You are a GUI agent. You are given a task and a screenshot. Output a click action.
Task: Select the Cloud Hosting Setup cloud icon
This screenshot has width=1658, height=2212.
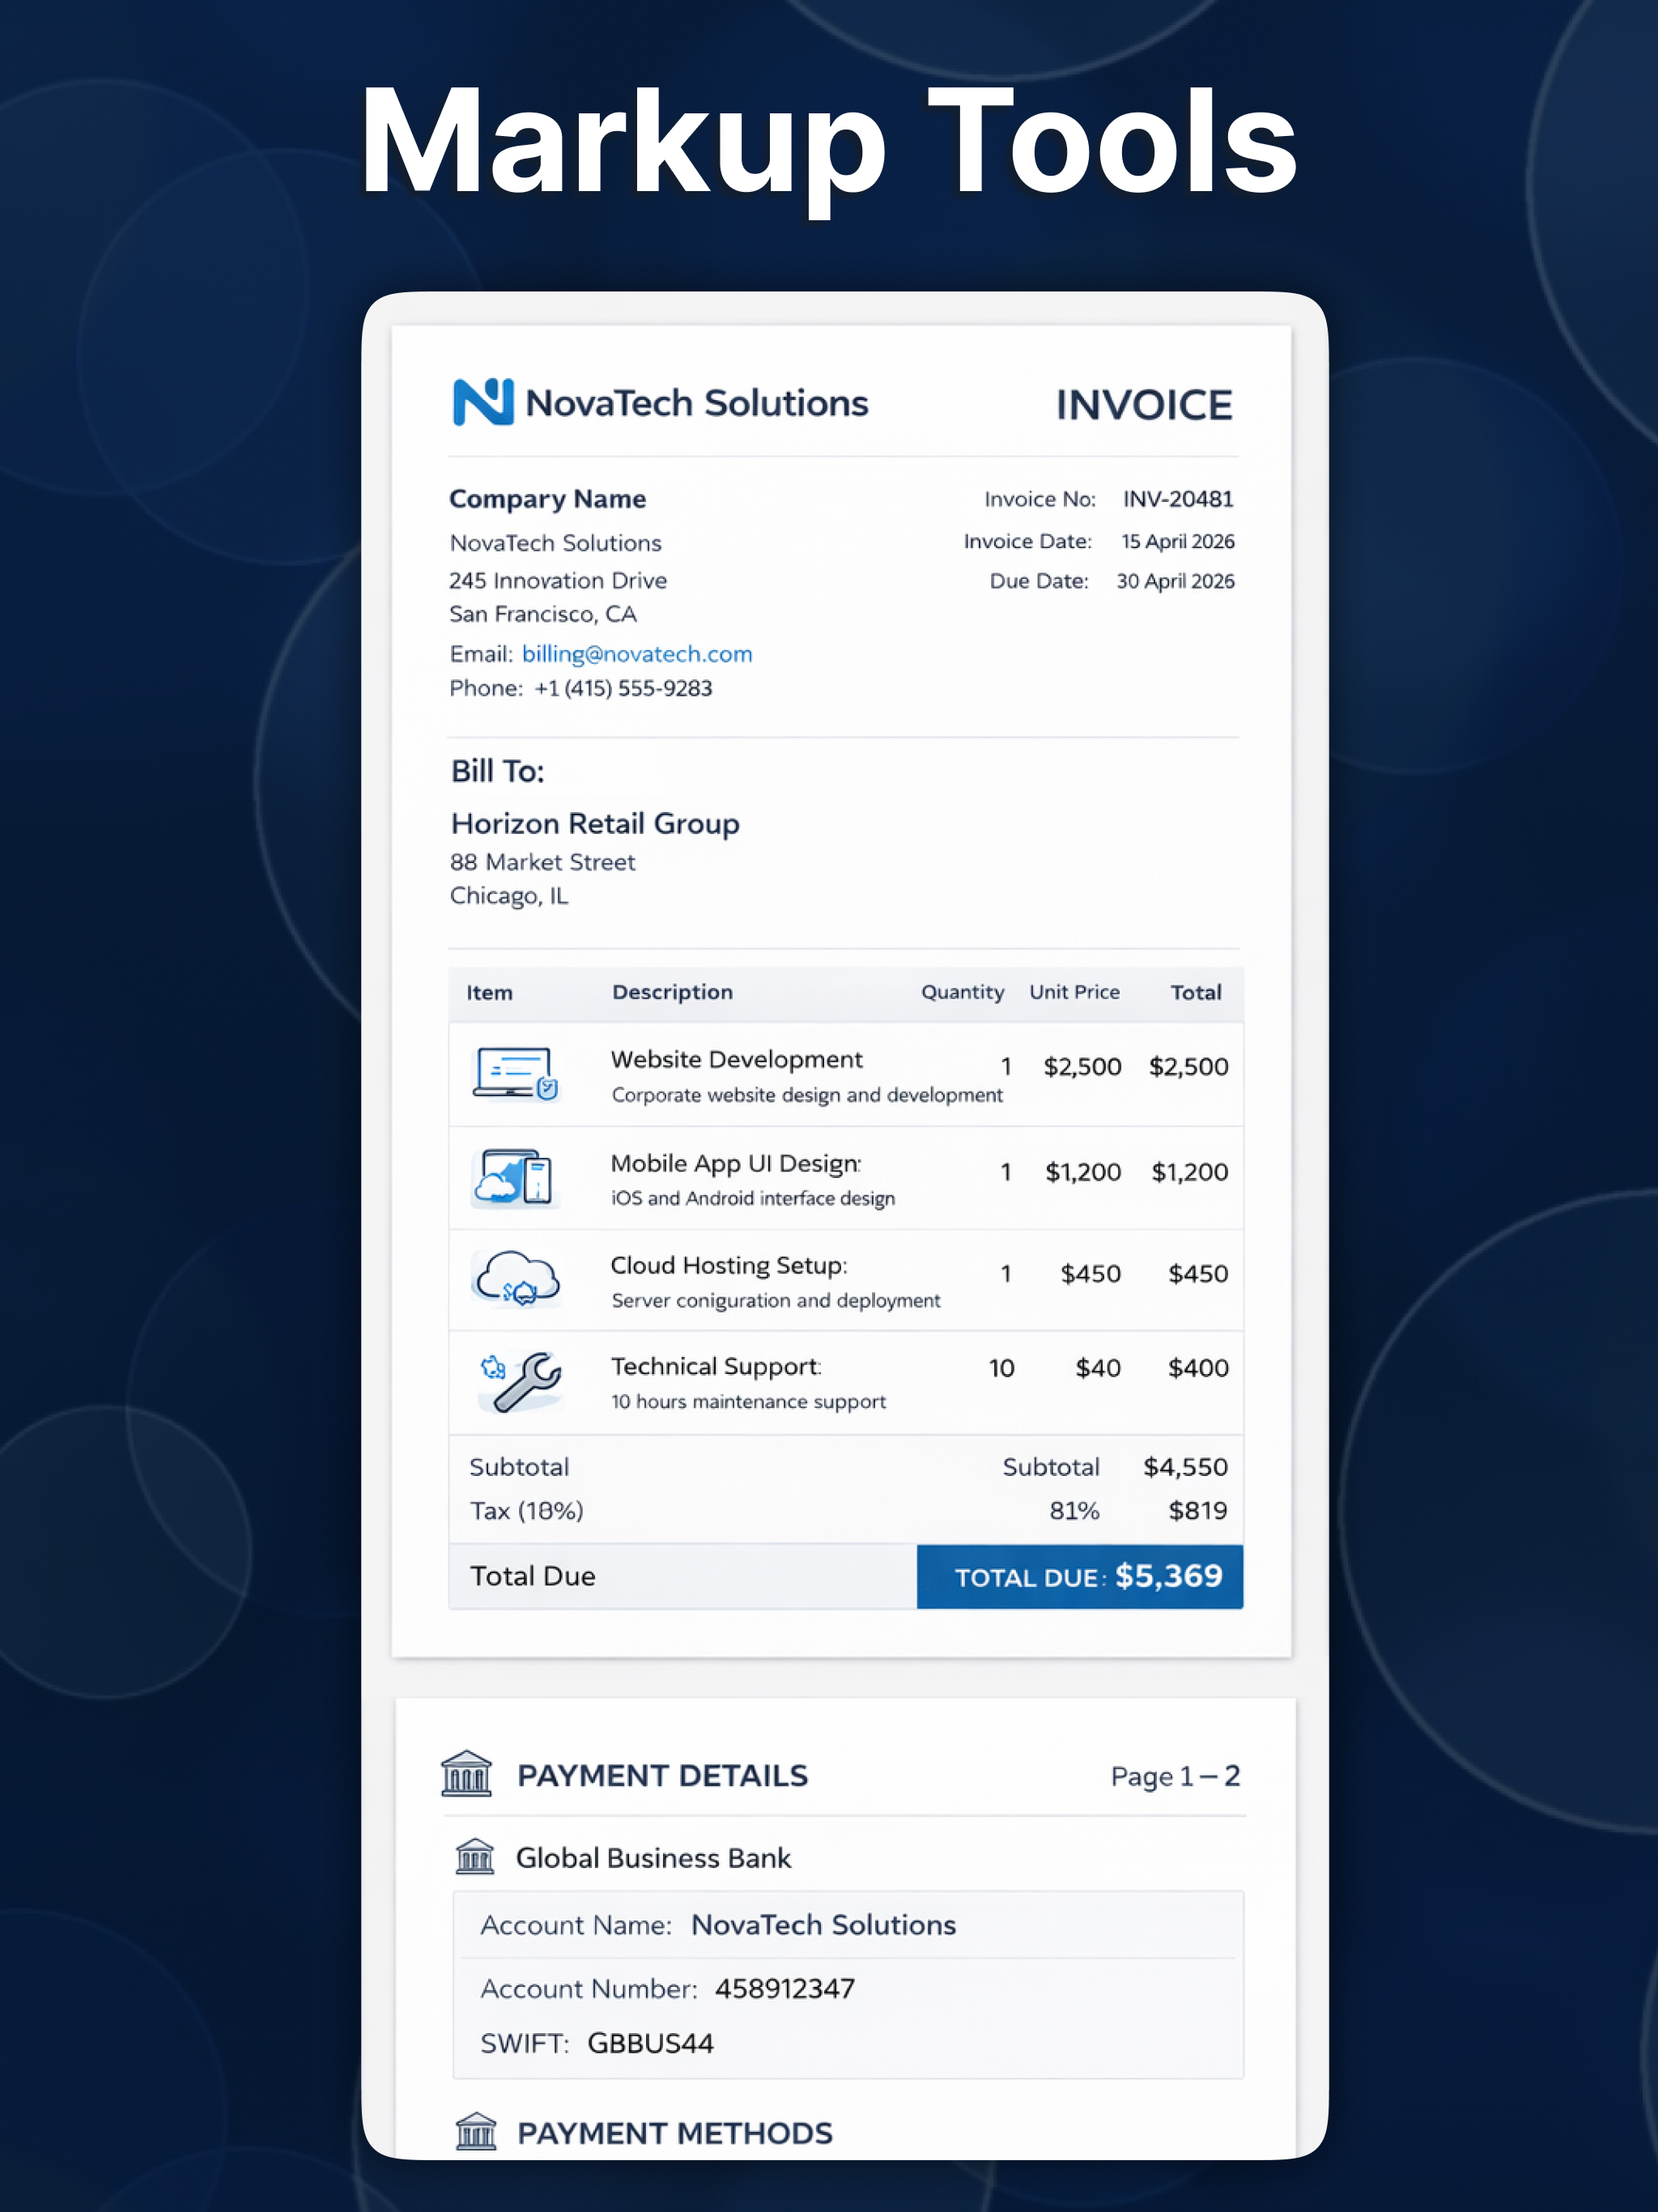coord(516,1278)
